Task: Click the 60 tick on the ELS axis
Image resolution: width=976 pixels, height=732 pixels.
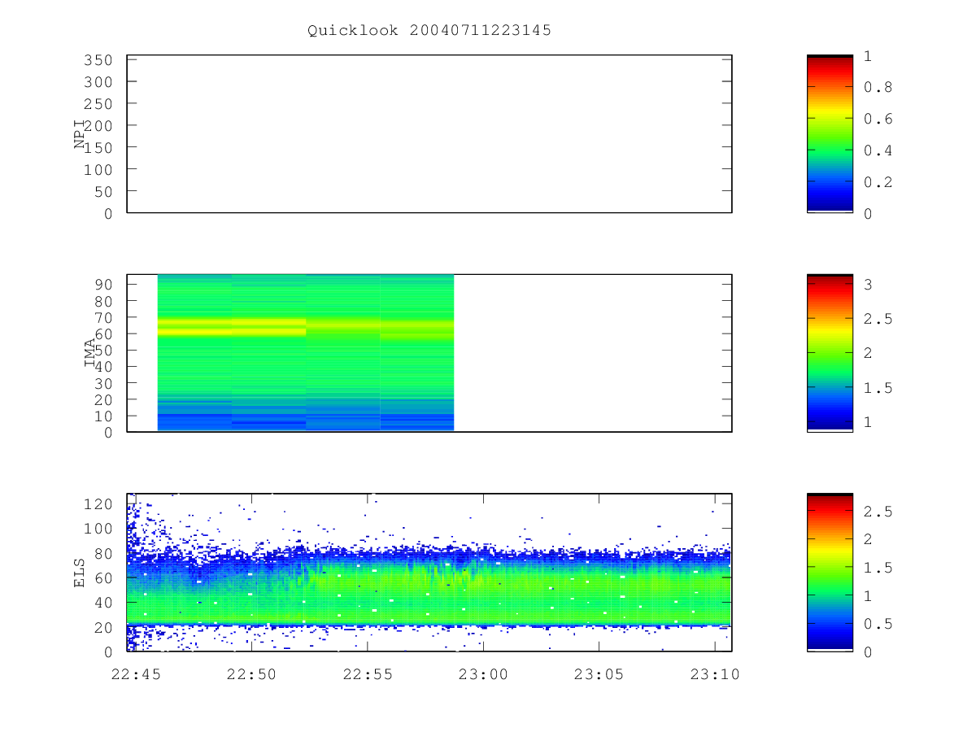Action: point(103,578)
